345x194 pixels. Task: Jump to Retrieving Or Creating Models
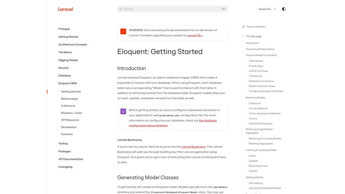265,138
